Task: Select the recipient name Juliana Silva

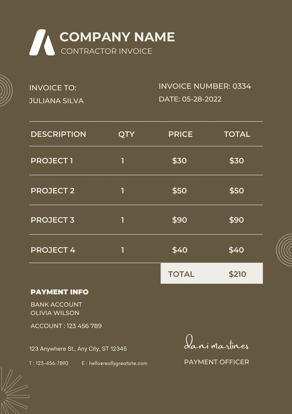Action: (56, 101)
